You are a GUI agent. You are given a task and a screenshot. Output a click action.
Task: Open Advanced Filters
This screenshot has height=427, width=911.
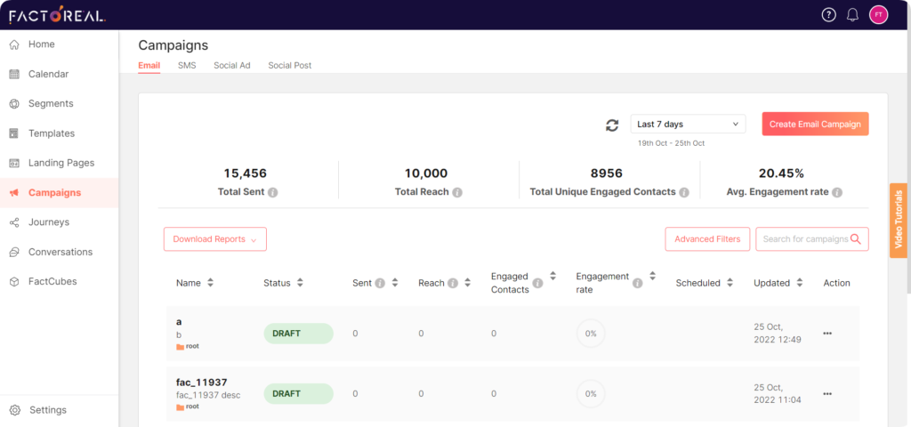click(x=706, y=239)
